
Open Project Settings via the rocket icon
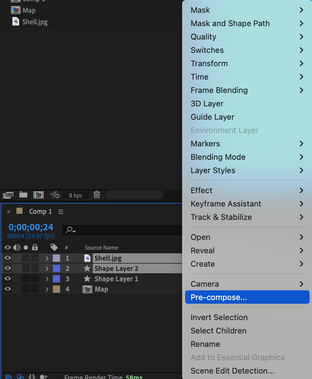point(55,195)
